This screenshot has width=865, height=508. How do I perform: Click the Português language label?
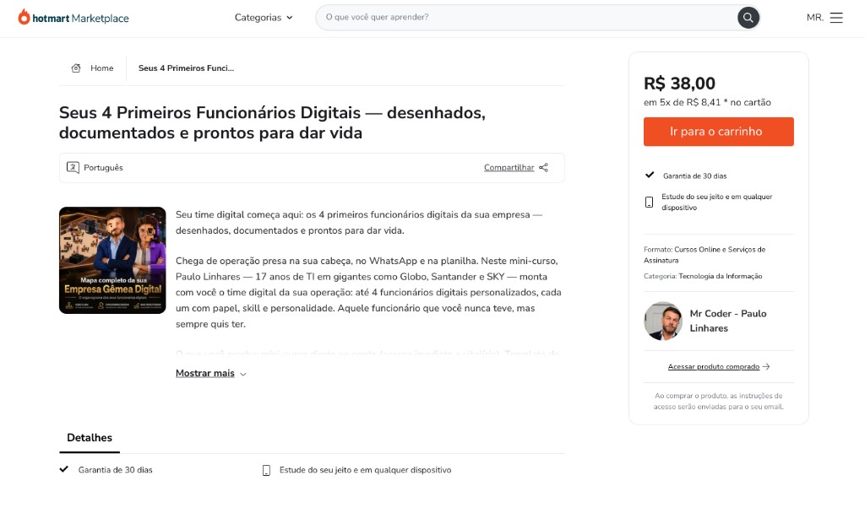tap(103, 167)
